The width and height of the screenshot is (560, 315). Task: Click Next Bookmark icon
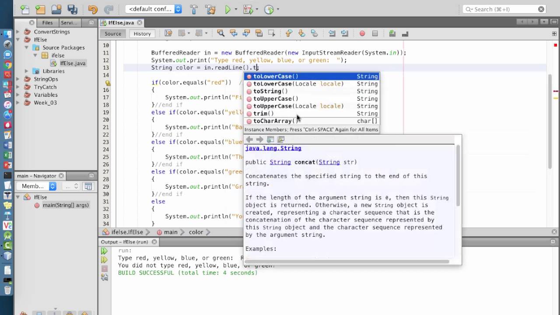click(x=301, y=33)
